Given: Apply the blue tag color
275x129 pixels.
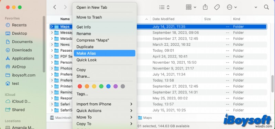Looking at the screenshot, I should coord(108,86).
